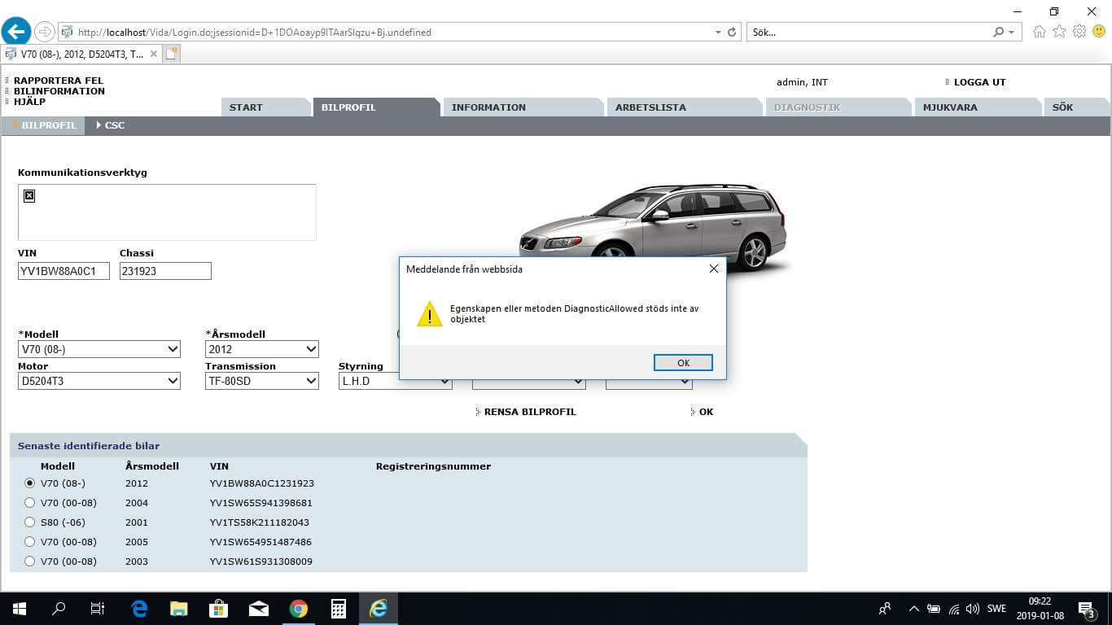The width and height of the screenshot is (1112, 625).
Task: Click the browser back arrow button
Action: [x=16, y=32]
